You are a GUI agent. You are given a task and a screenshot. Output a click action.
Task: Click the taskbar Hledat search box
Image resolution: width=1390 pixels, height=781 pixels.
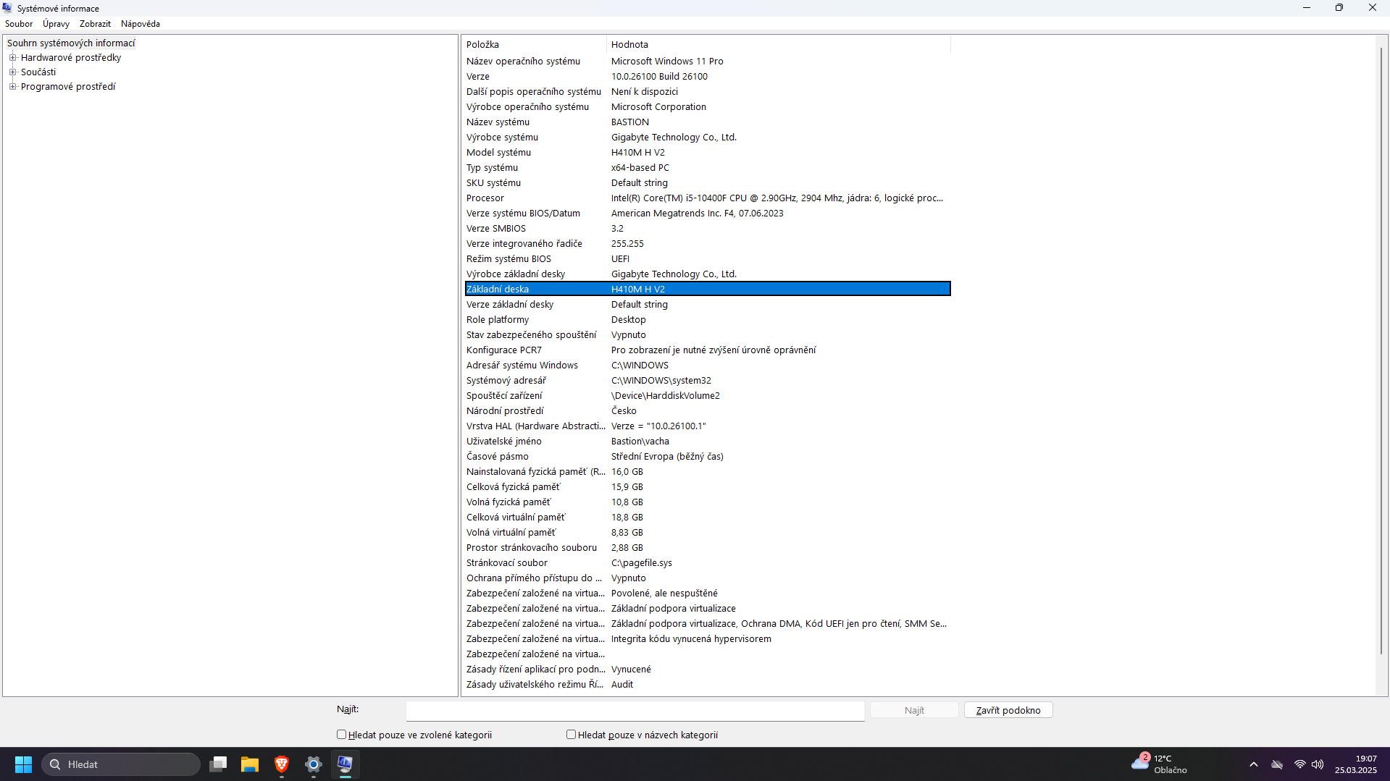pos(121,764)
